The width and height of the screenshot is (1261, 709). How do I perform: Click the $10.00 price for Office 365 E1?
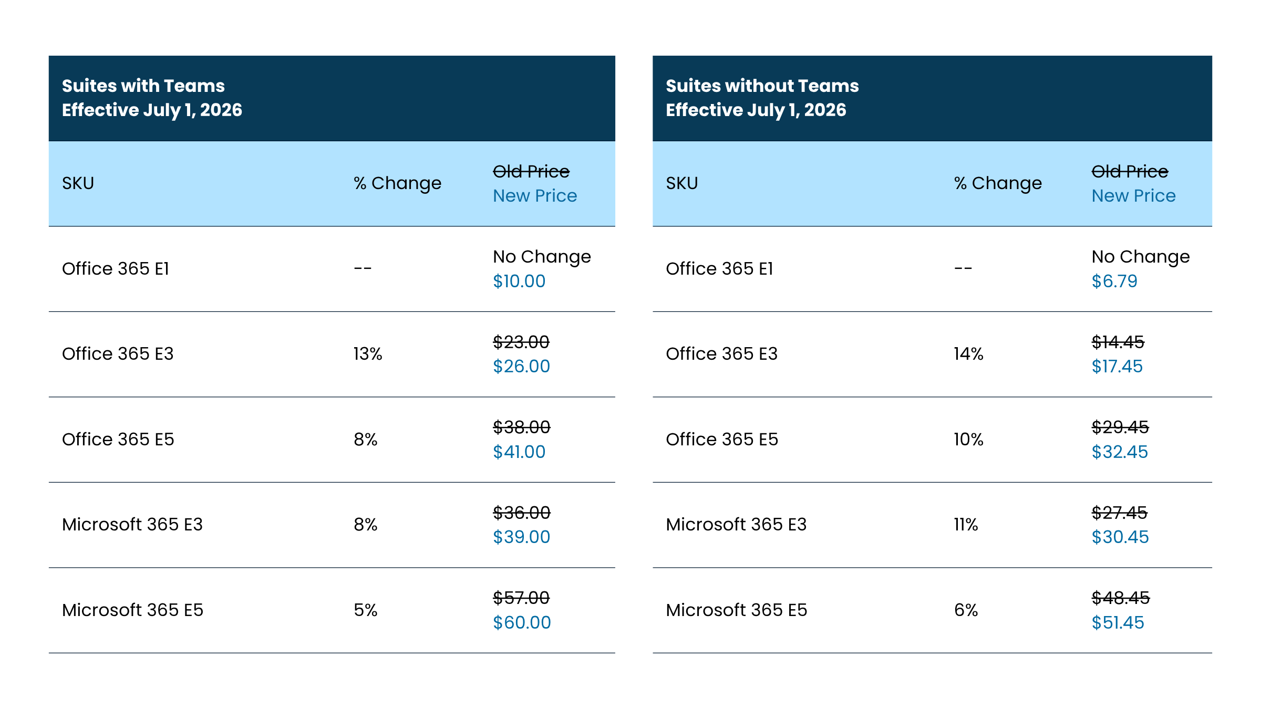(x=519, y=281)
